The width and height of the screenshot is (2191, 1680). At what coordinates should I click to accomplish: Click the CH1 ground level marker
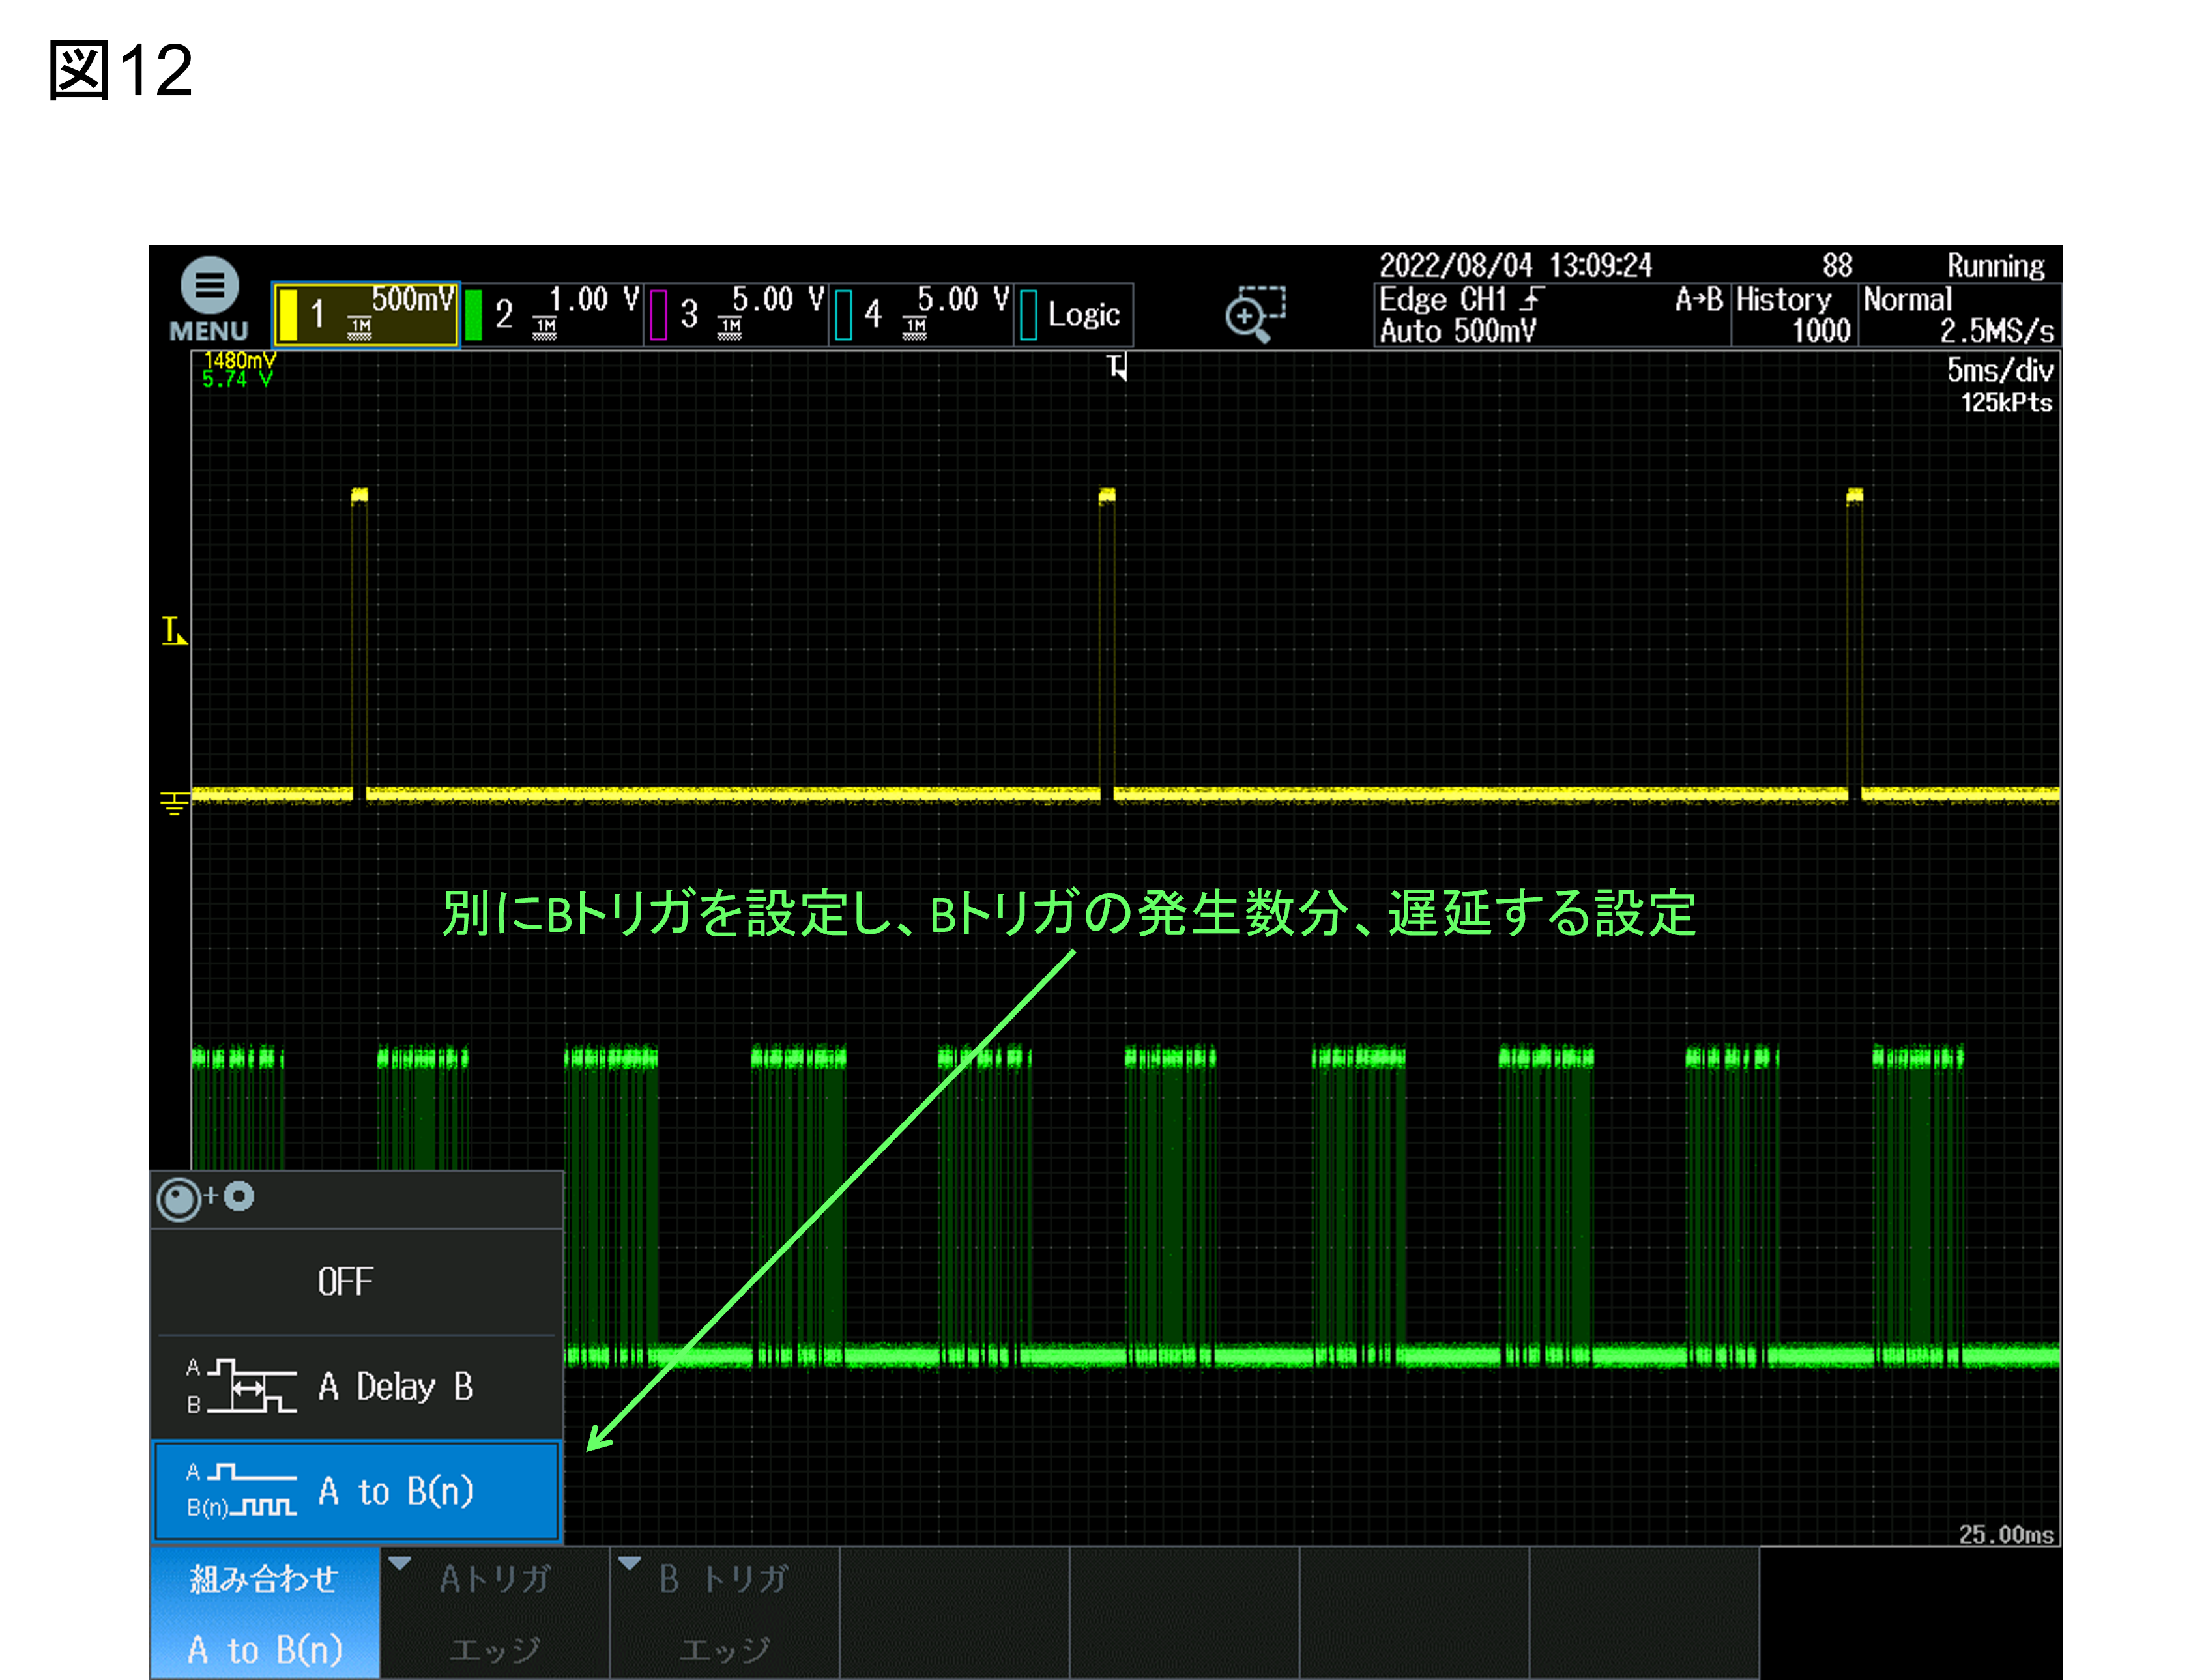174,803
